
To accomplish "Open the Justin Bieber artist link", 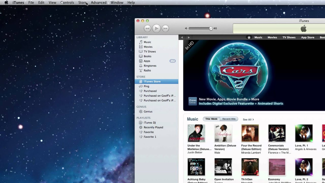I will [x=195, y=152].
